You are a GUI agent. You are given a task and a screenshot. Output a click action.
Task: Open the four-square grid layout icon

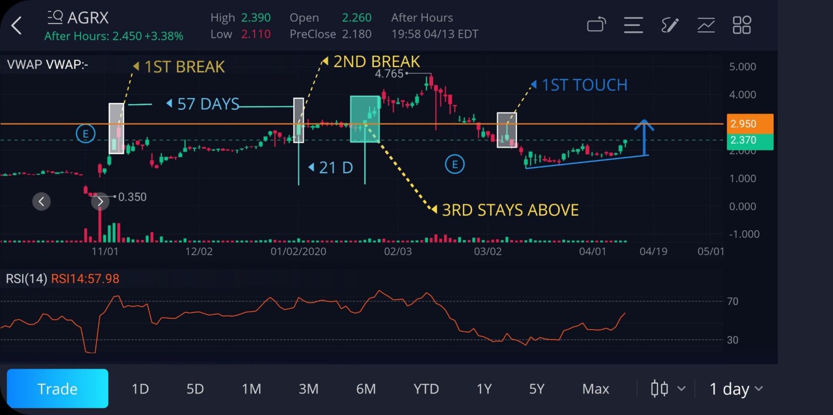742,24
